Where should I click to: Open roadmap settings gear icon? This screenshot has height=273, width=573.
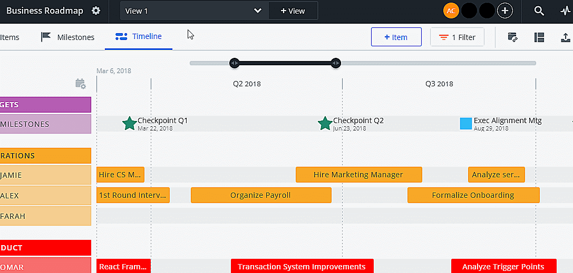pyautogui.click(x=95, y=11)
